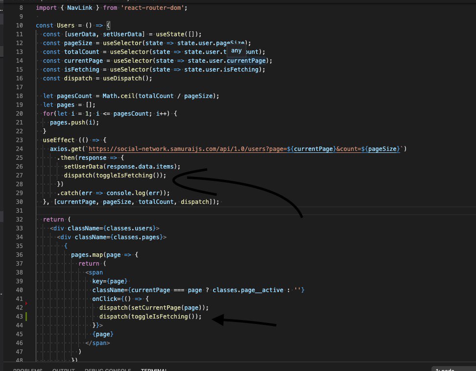The image size is (476, 371).
Task: Open the samuraijs.com API URL link
Action: 244,149
